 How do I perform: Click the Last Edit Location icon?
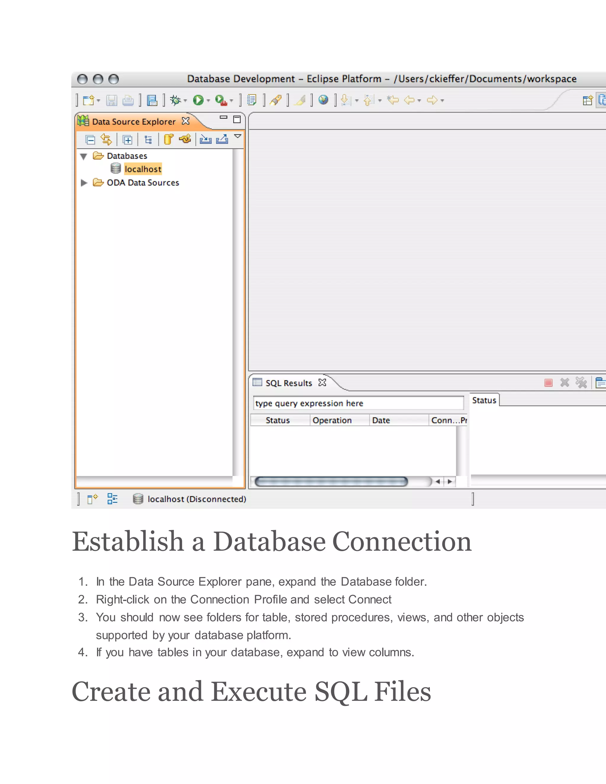pyautogui.click(x=393, y=100)
